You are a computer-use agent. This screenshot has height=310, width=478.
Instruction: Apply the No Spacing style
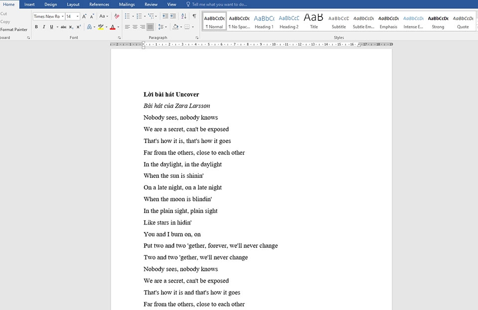(x=239, y=21)
